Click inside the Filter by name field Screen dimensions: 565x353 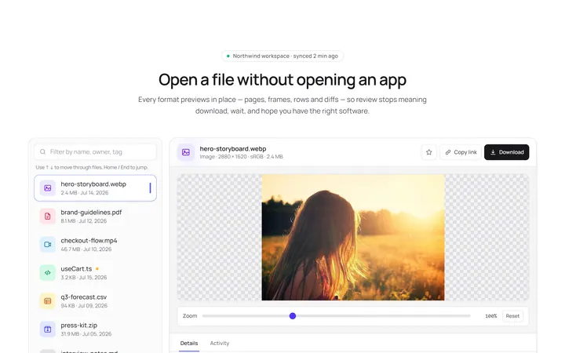pos(96,152)
